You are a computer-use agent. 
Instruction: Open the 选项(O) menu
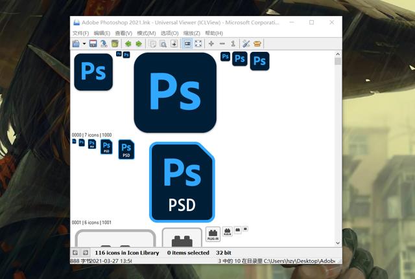pos(170,33)
